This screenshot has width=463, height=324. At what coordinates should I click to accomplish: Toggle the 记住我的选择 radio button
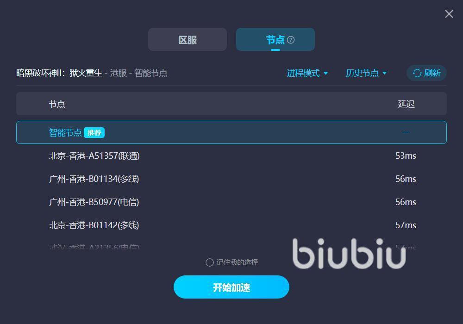coord(209,262)
